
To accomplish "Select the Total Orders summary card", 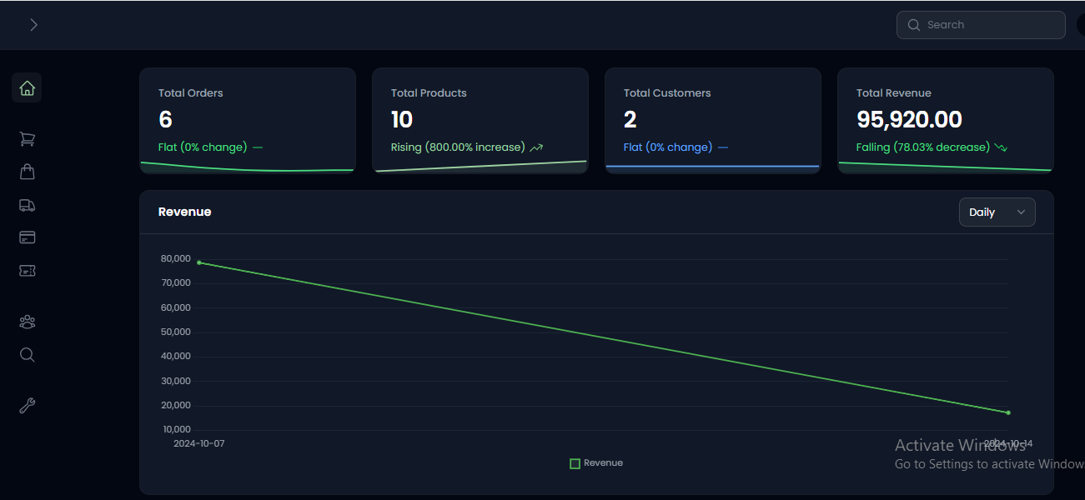I will pos(248,120).
